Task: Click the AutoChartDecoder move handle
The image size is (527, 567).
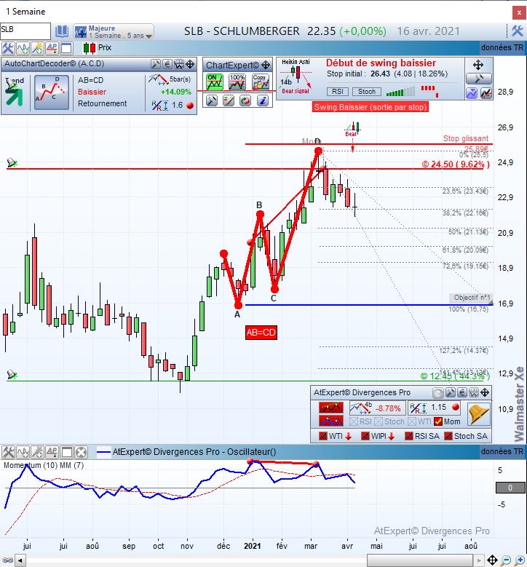Action: click(190, 64)
